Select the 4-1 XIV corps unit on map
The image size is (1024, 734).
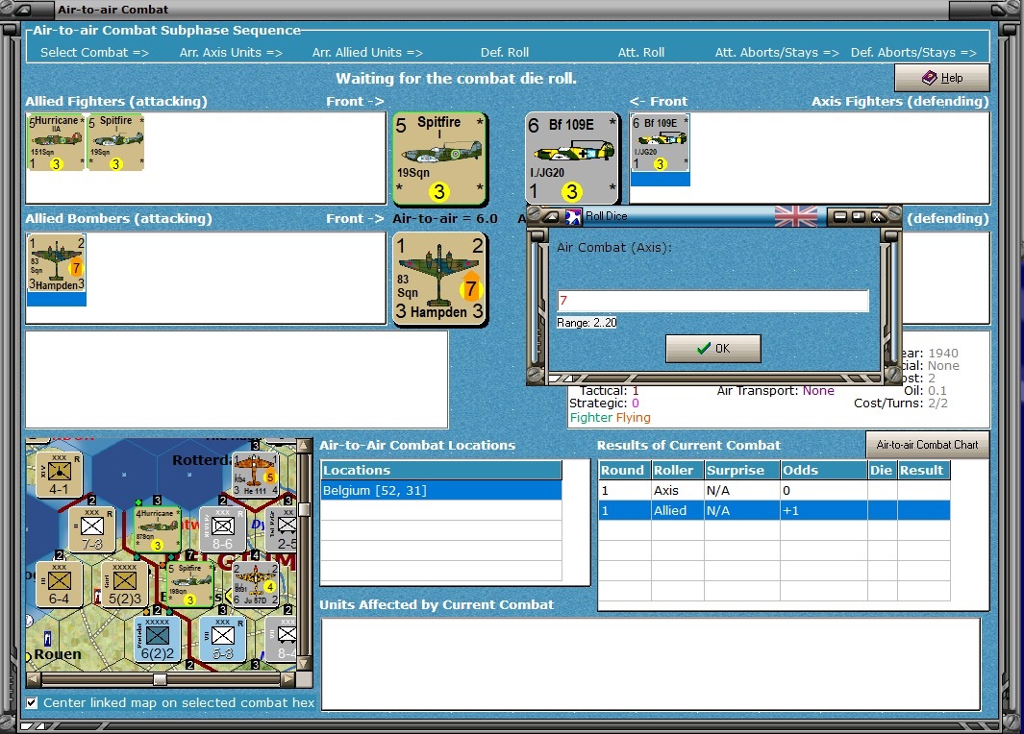click(x=59, y=475)
